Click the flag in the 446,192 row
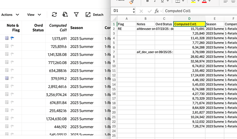The width and height of the screenshot is (237, 139). tap(12, 126)
